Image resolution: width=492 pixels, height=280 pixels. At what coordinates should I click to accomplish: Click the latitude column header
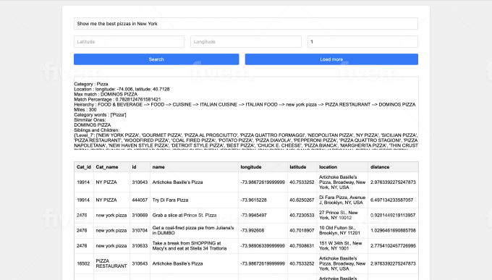(x=302, y=167)
